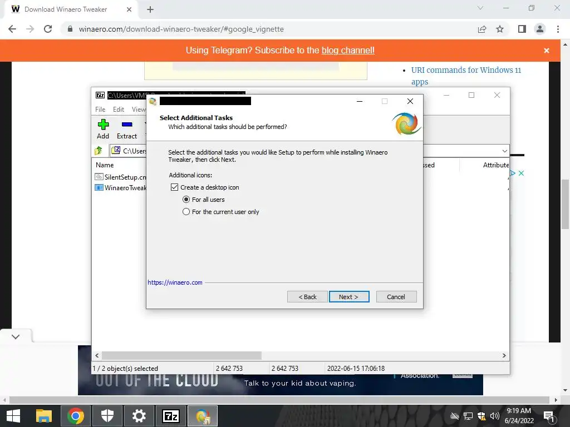The image size is (570, 427).
Task: Click the share page icon in address bar
Action: click(482, 29)
